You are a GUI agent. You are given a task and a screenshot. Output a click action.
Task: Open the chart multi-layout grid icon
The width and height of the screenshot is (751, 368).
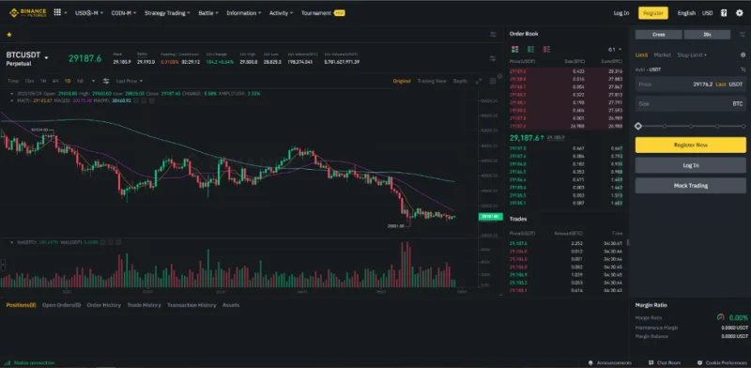tap(493, 82)
